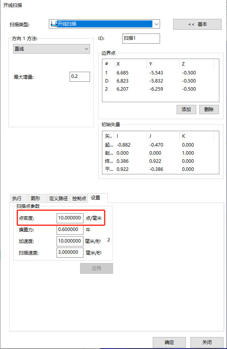227x349 pixels.
Task: Open the 控制点 tab
Action: [x=79, y=198]
